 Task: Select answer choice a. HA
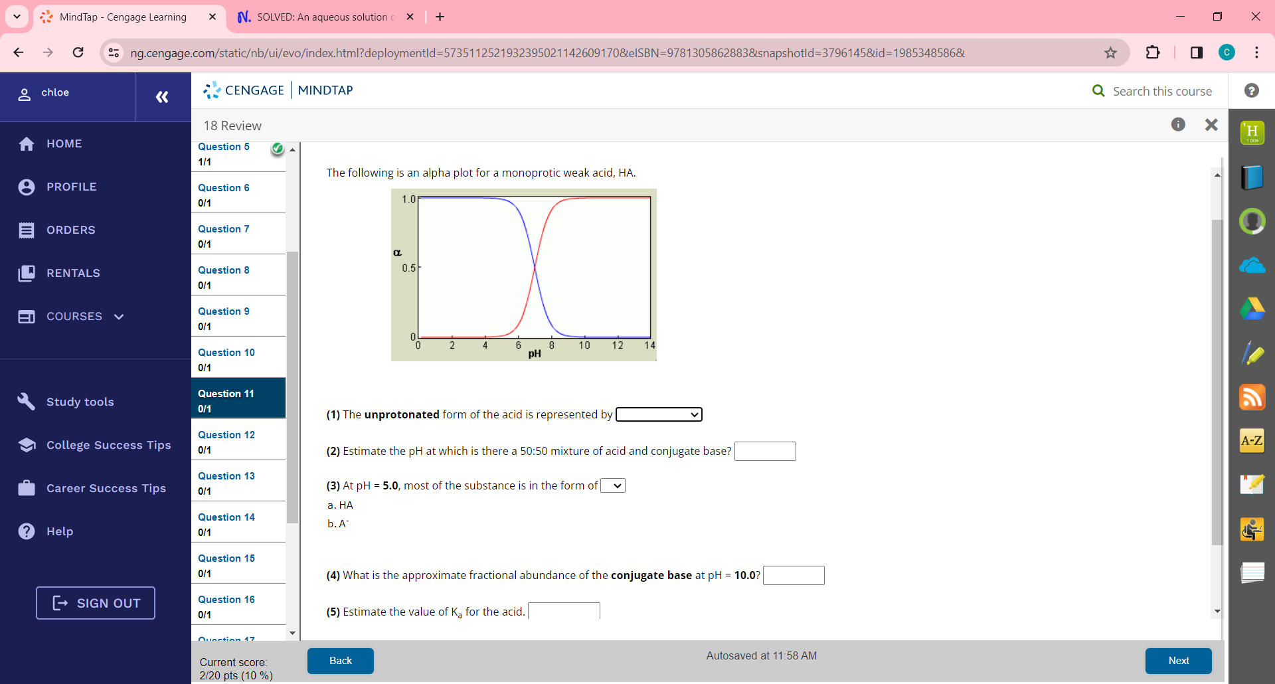[x=340, y=505]
